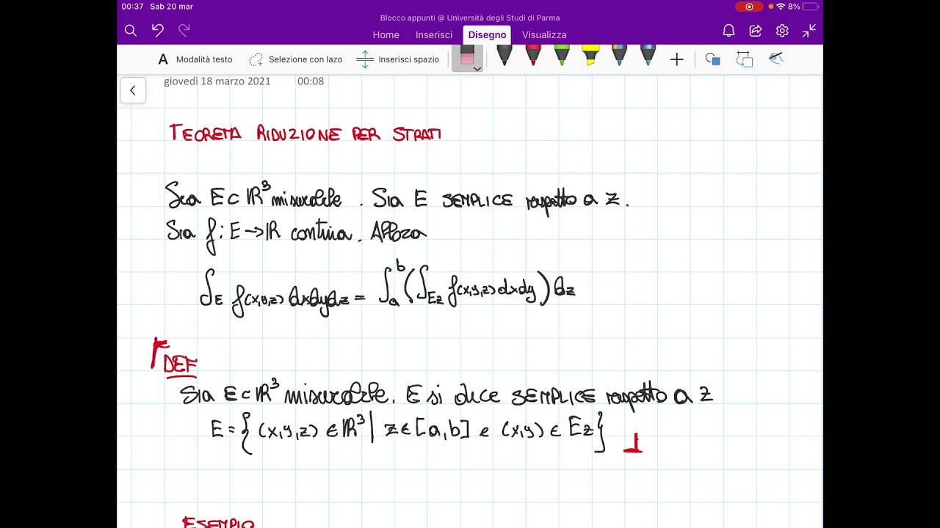Open the shapes tool
Viewport: 940px width, 528px height.
point(712,59)
